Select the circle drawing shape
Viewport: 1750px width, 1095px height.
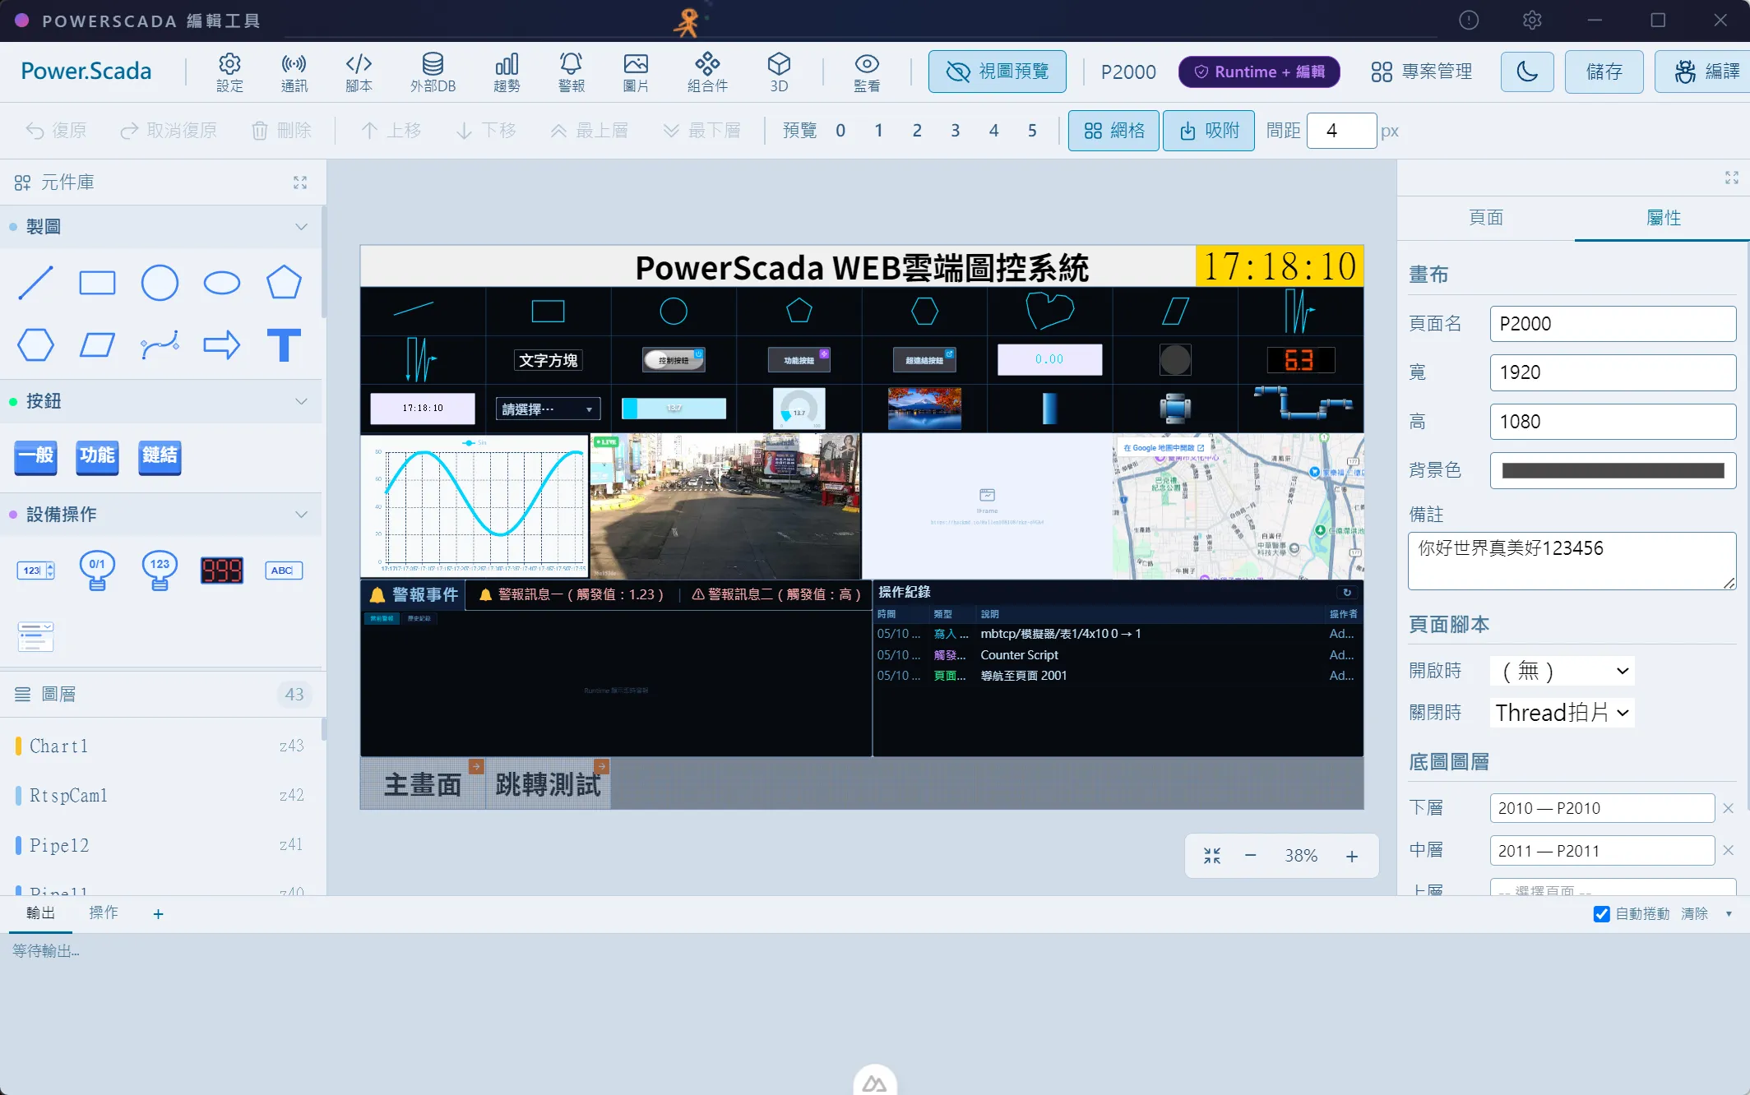coord(160,283)
